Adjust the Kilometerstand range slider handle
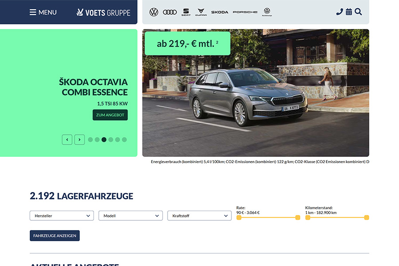 [366, 218]
